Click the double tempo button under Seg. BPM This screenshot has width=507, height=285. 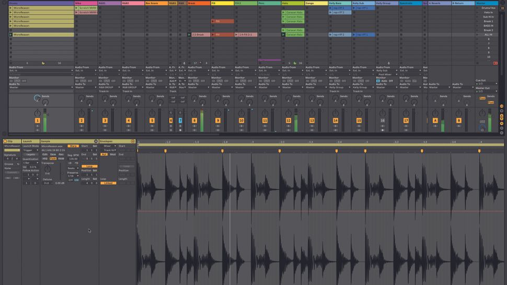(x=76, y=163)
